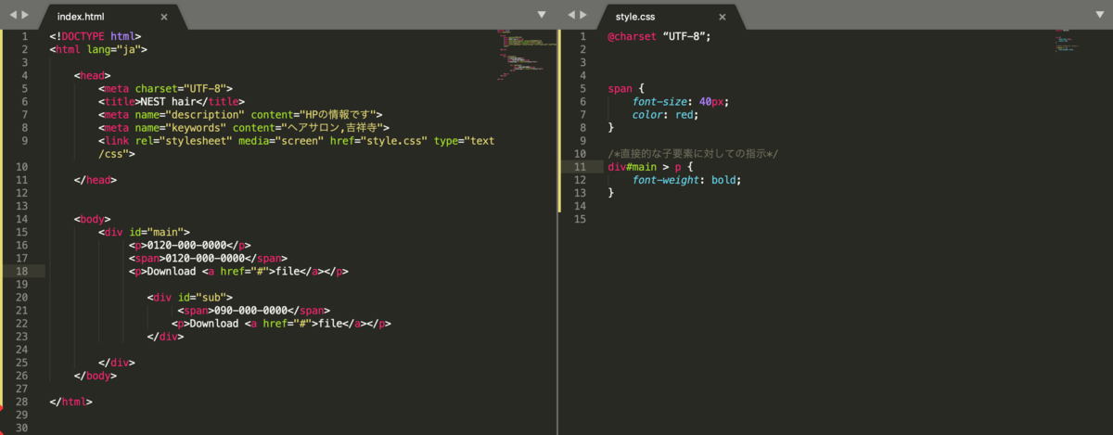Place cursor on the <!DOCTYPE html> line

pyautogui.click(x=96, y=36)
